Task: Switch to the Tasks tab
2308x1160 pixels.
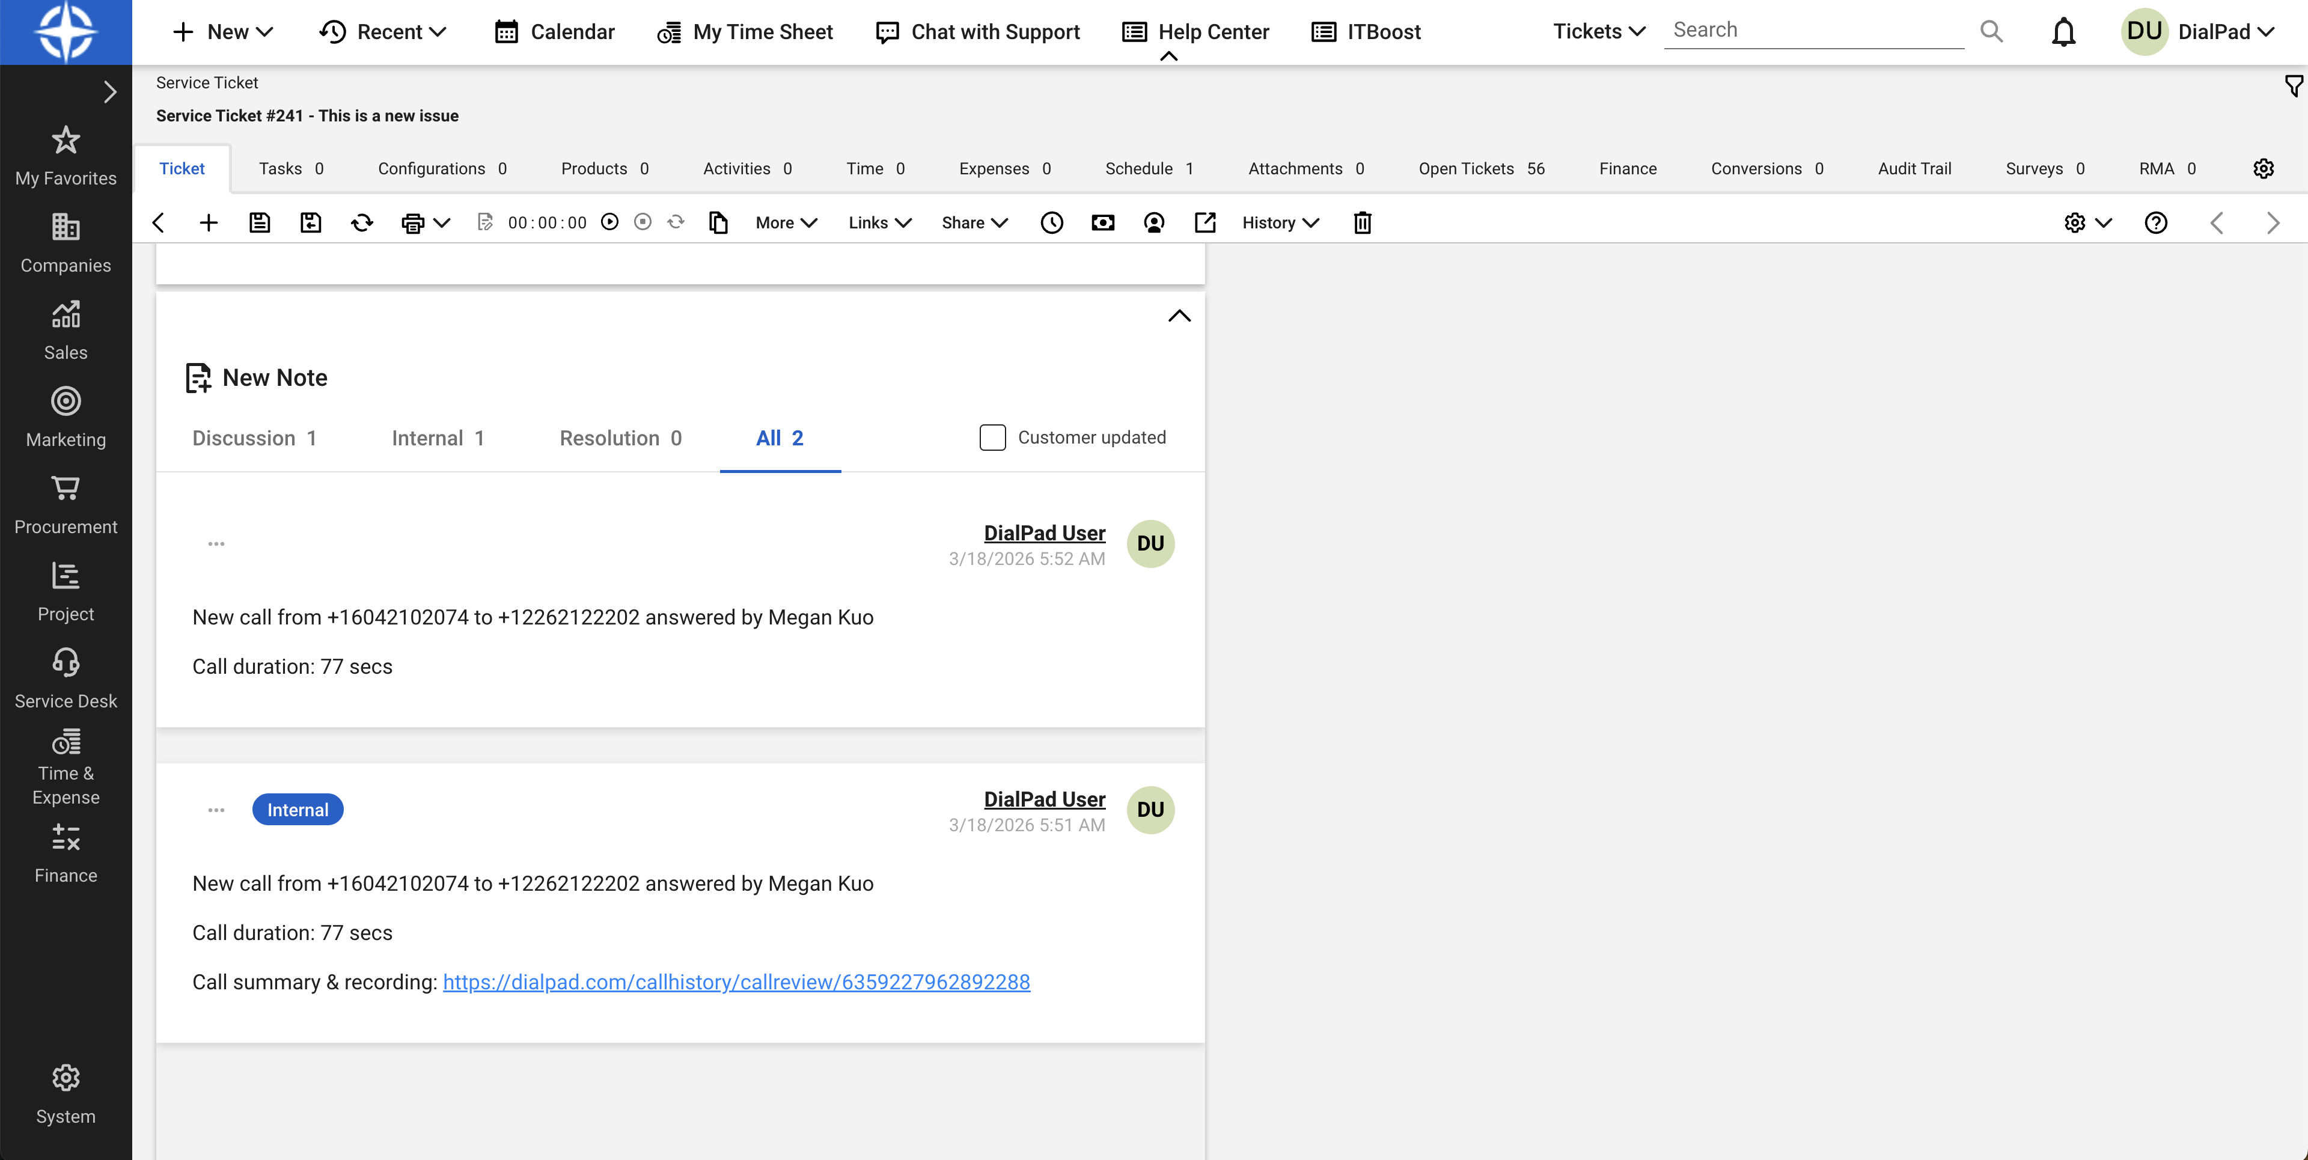Action: pyautogui.click(x=291, y=168)
